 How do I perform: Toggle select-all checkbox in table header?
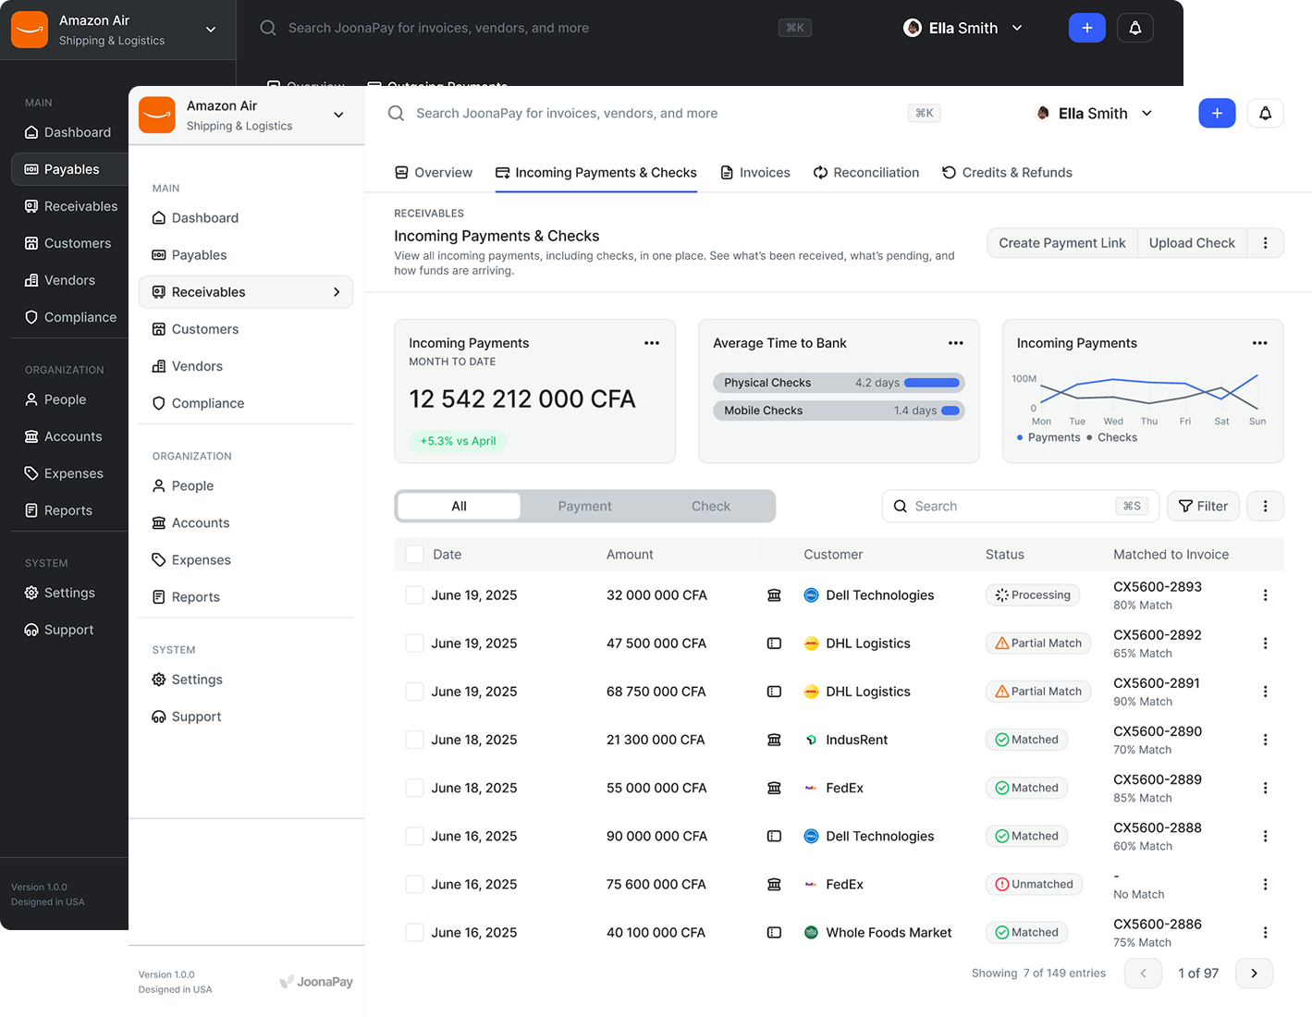[x=414, y=554]
